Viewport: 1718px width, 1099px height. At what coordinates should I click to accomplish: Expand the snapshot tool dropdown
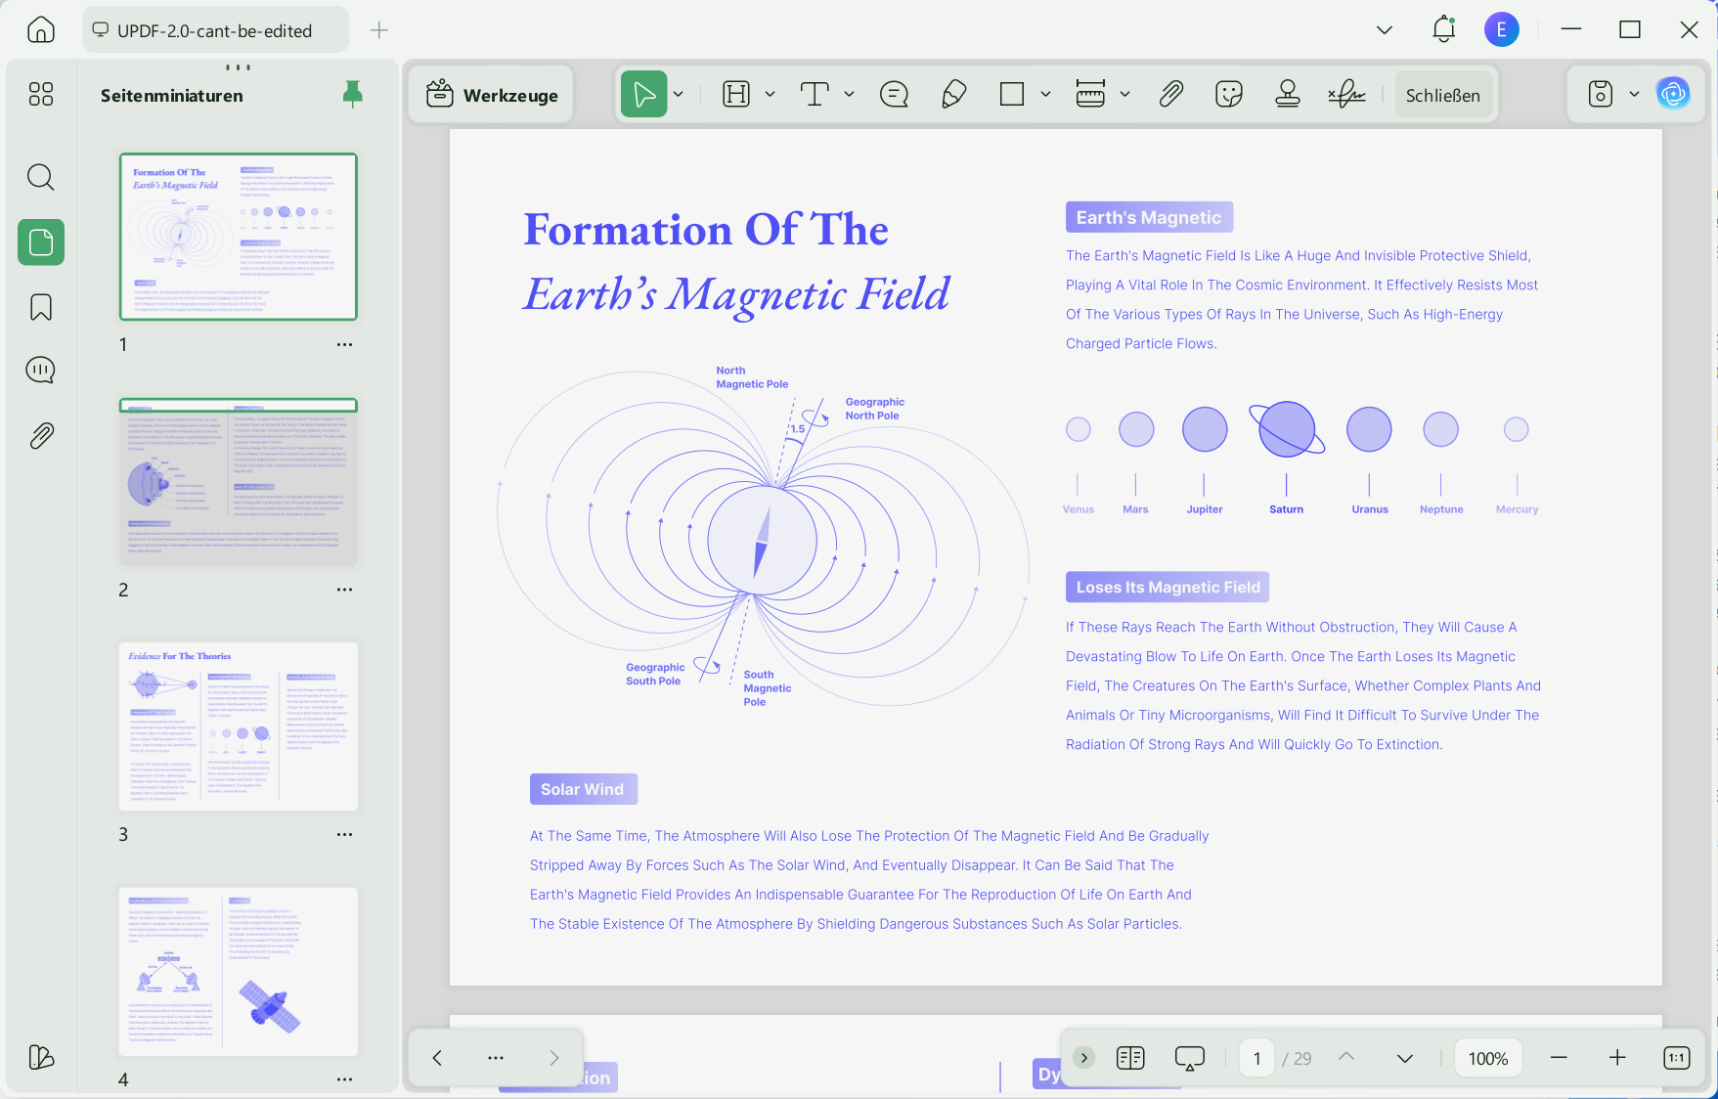pyautogui.click(x=1633, y=94)
